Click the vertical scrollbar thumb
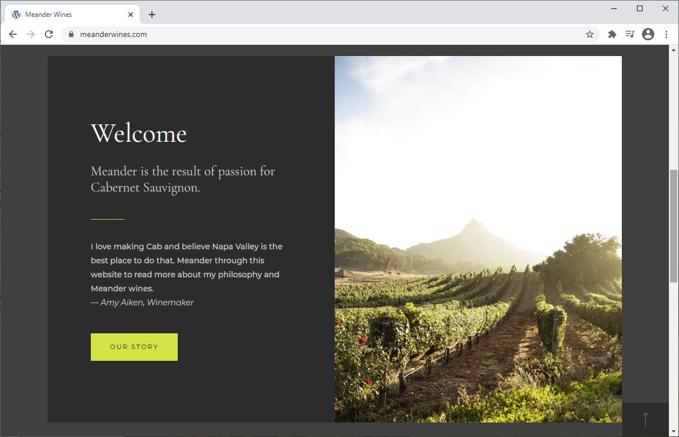 673,226
